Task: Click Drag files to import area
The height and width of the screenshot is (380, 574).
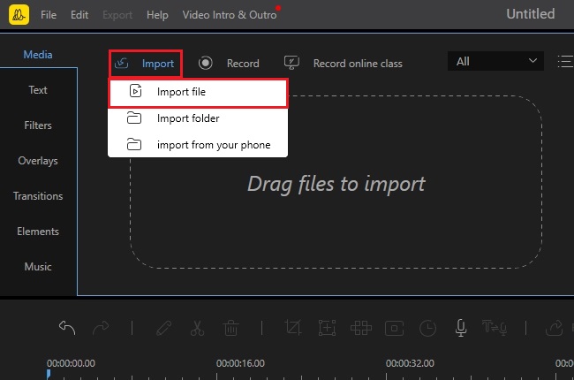Action: 336,184
